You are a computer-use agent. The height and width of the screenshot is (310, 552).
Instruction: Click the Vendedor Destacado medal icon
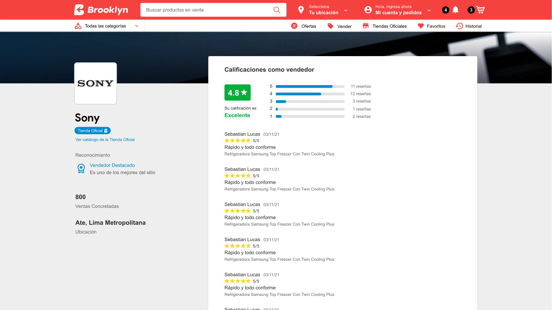pyautogui.click(x=81, y=168)
